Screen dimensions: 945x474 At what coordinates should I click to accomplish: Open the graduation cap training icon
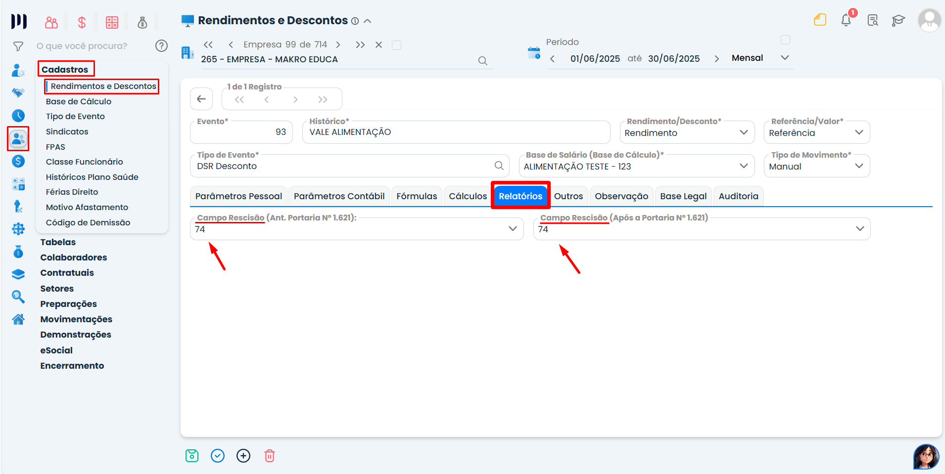[898, 20]
